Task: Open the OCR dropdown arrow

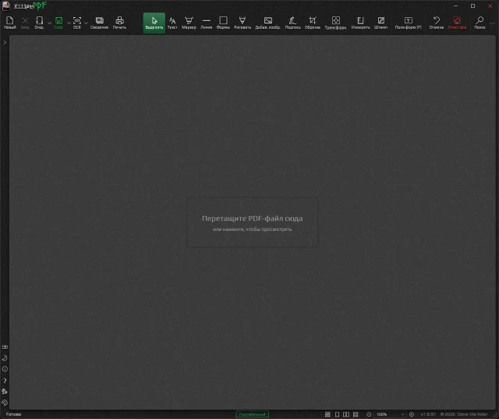Action: click(x=87, y=23)
